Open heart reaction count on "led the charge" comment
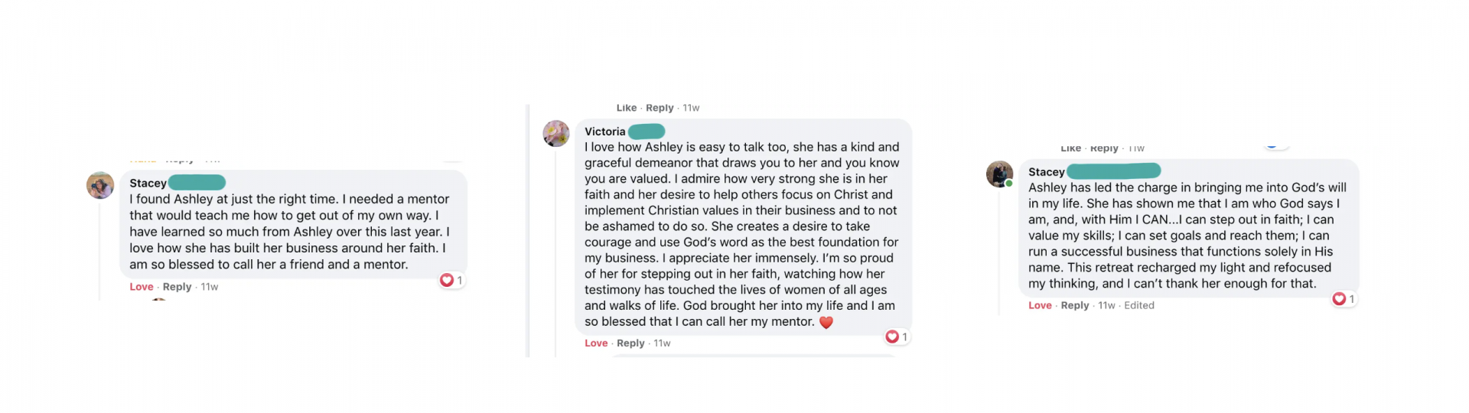The width and height of the screenshot is (1469, 413). (x=1344, y=299)
